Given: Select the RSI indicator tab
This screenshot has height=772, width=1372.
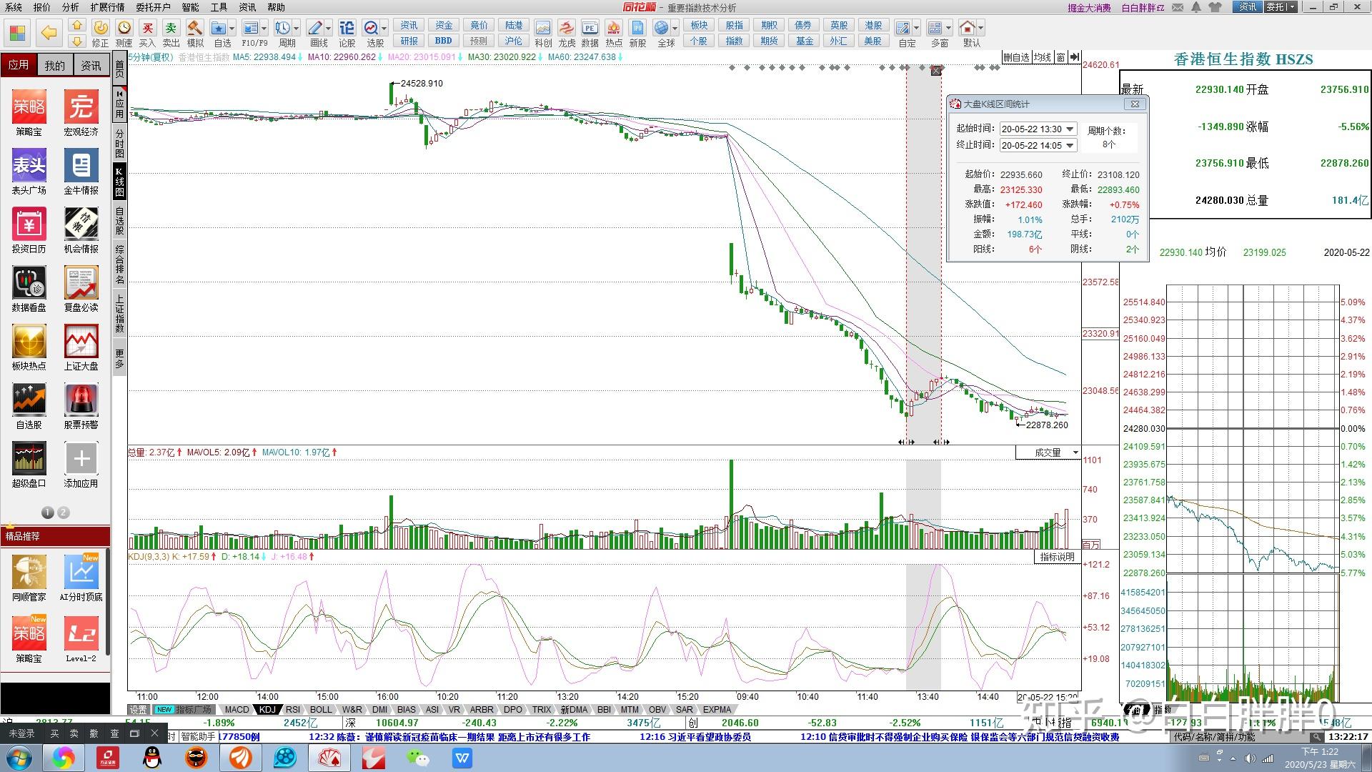Looking at the screenshot, I should point(292,710).
